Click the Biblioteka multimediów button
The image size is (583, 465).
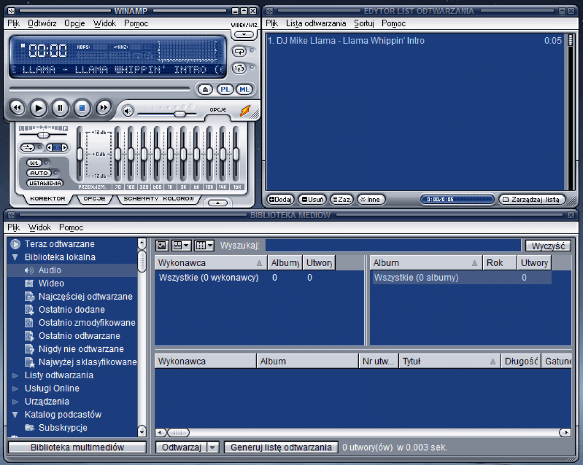tap(78, 447)
